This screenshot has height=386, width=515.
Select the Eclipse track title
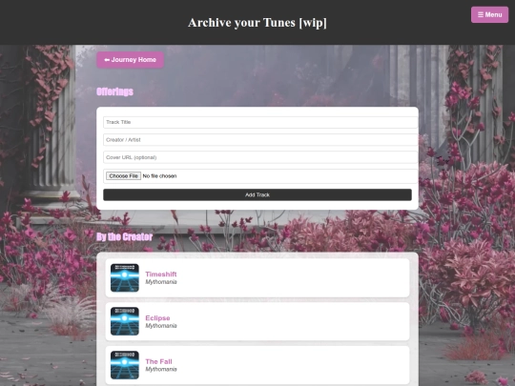point(157,317)
